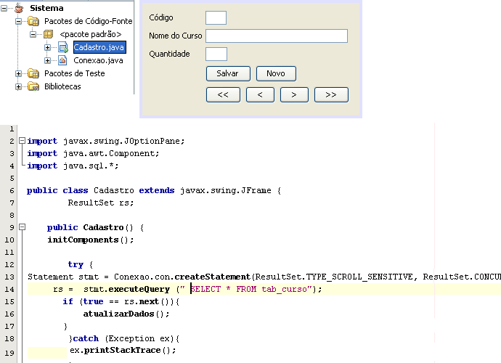
Task: Click 'java.awt.Component;' import text
Action: pos(111,153)
